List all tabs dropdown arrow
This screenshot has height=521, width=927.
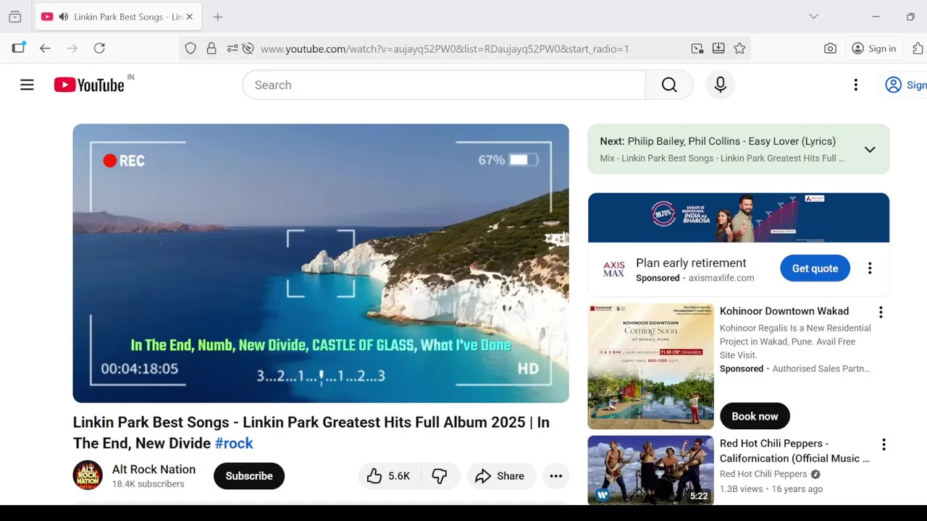[x=813, y=17]
